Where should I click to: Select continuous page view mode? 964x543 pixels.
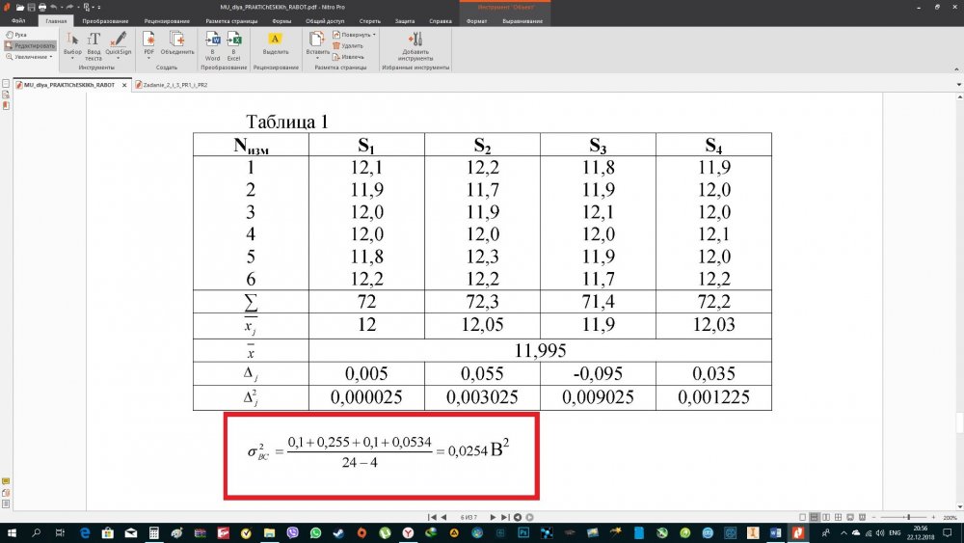click(814, 517)
